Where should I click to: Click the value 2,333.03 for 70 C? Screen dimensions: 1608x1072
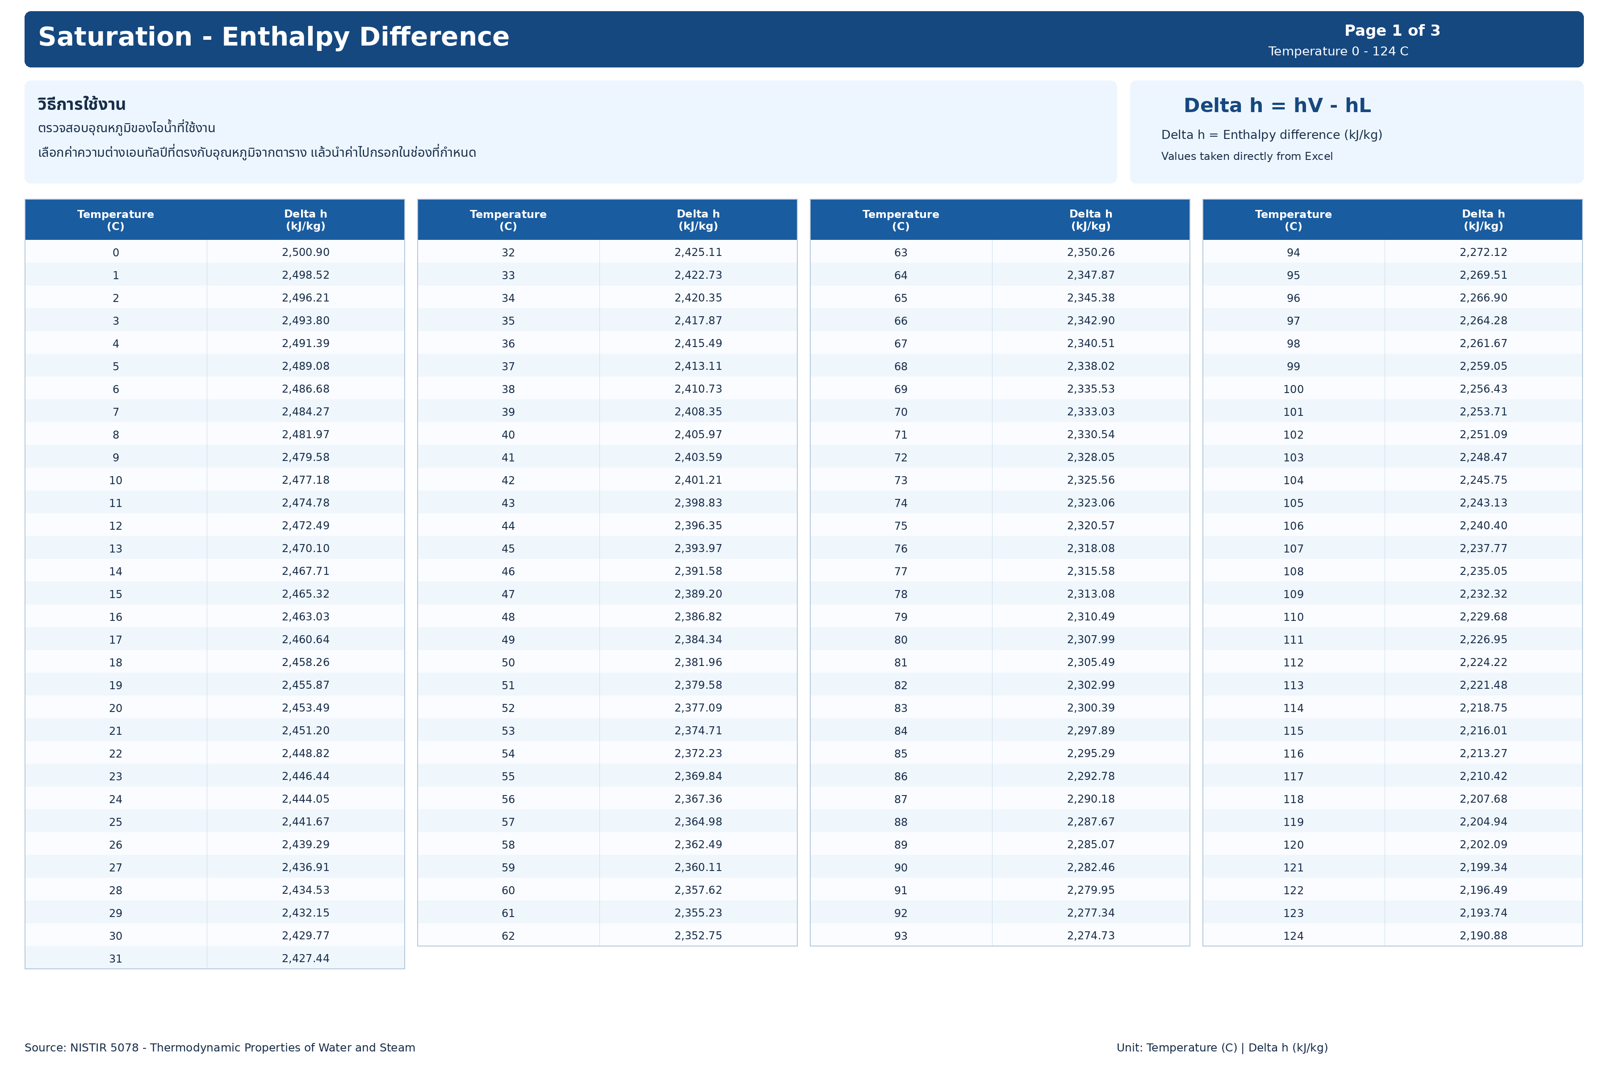click(1090, 411)
